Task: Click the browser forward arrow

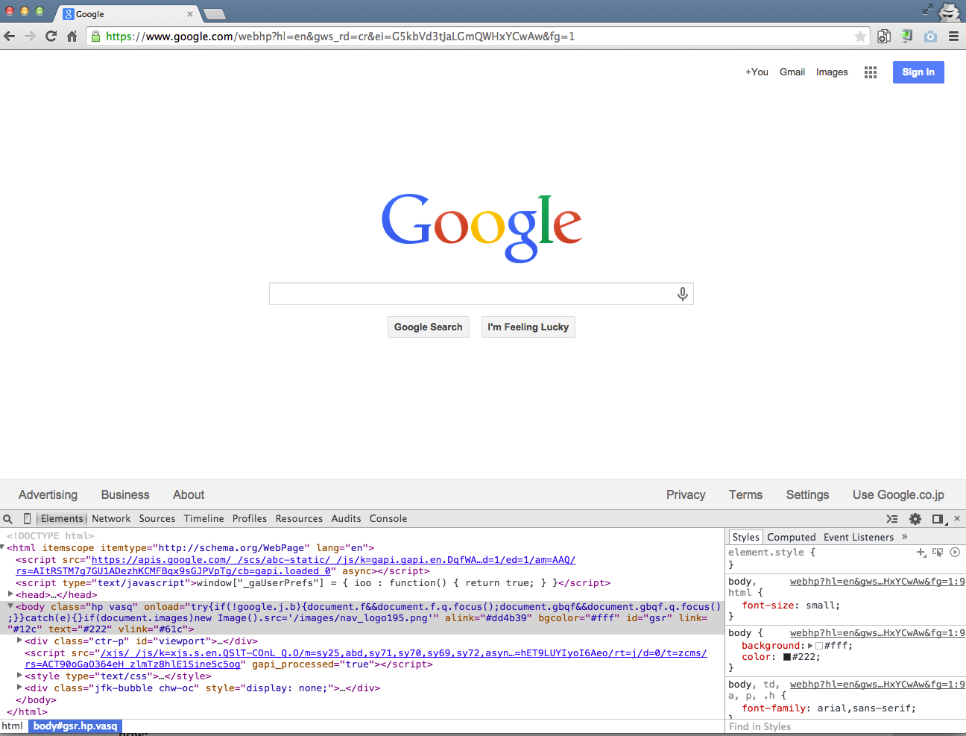Action: click(x=30, y=36)
